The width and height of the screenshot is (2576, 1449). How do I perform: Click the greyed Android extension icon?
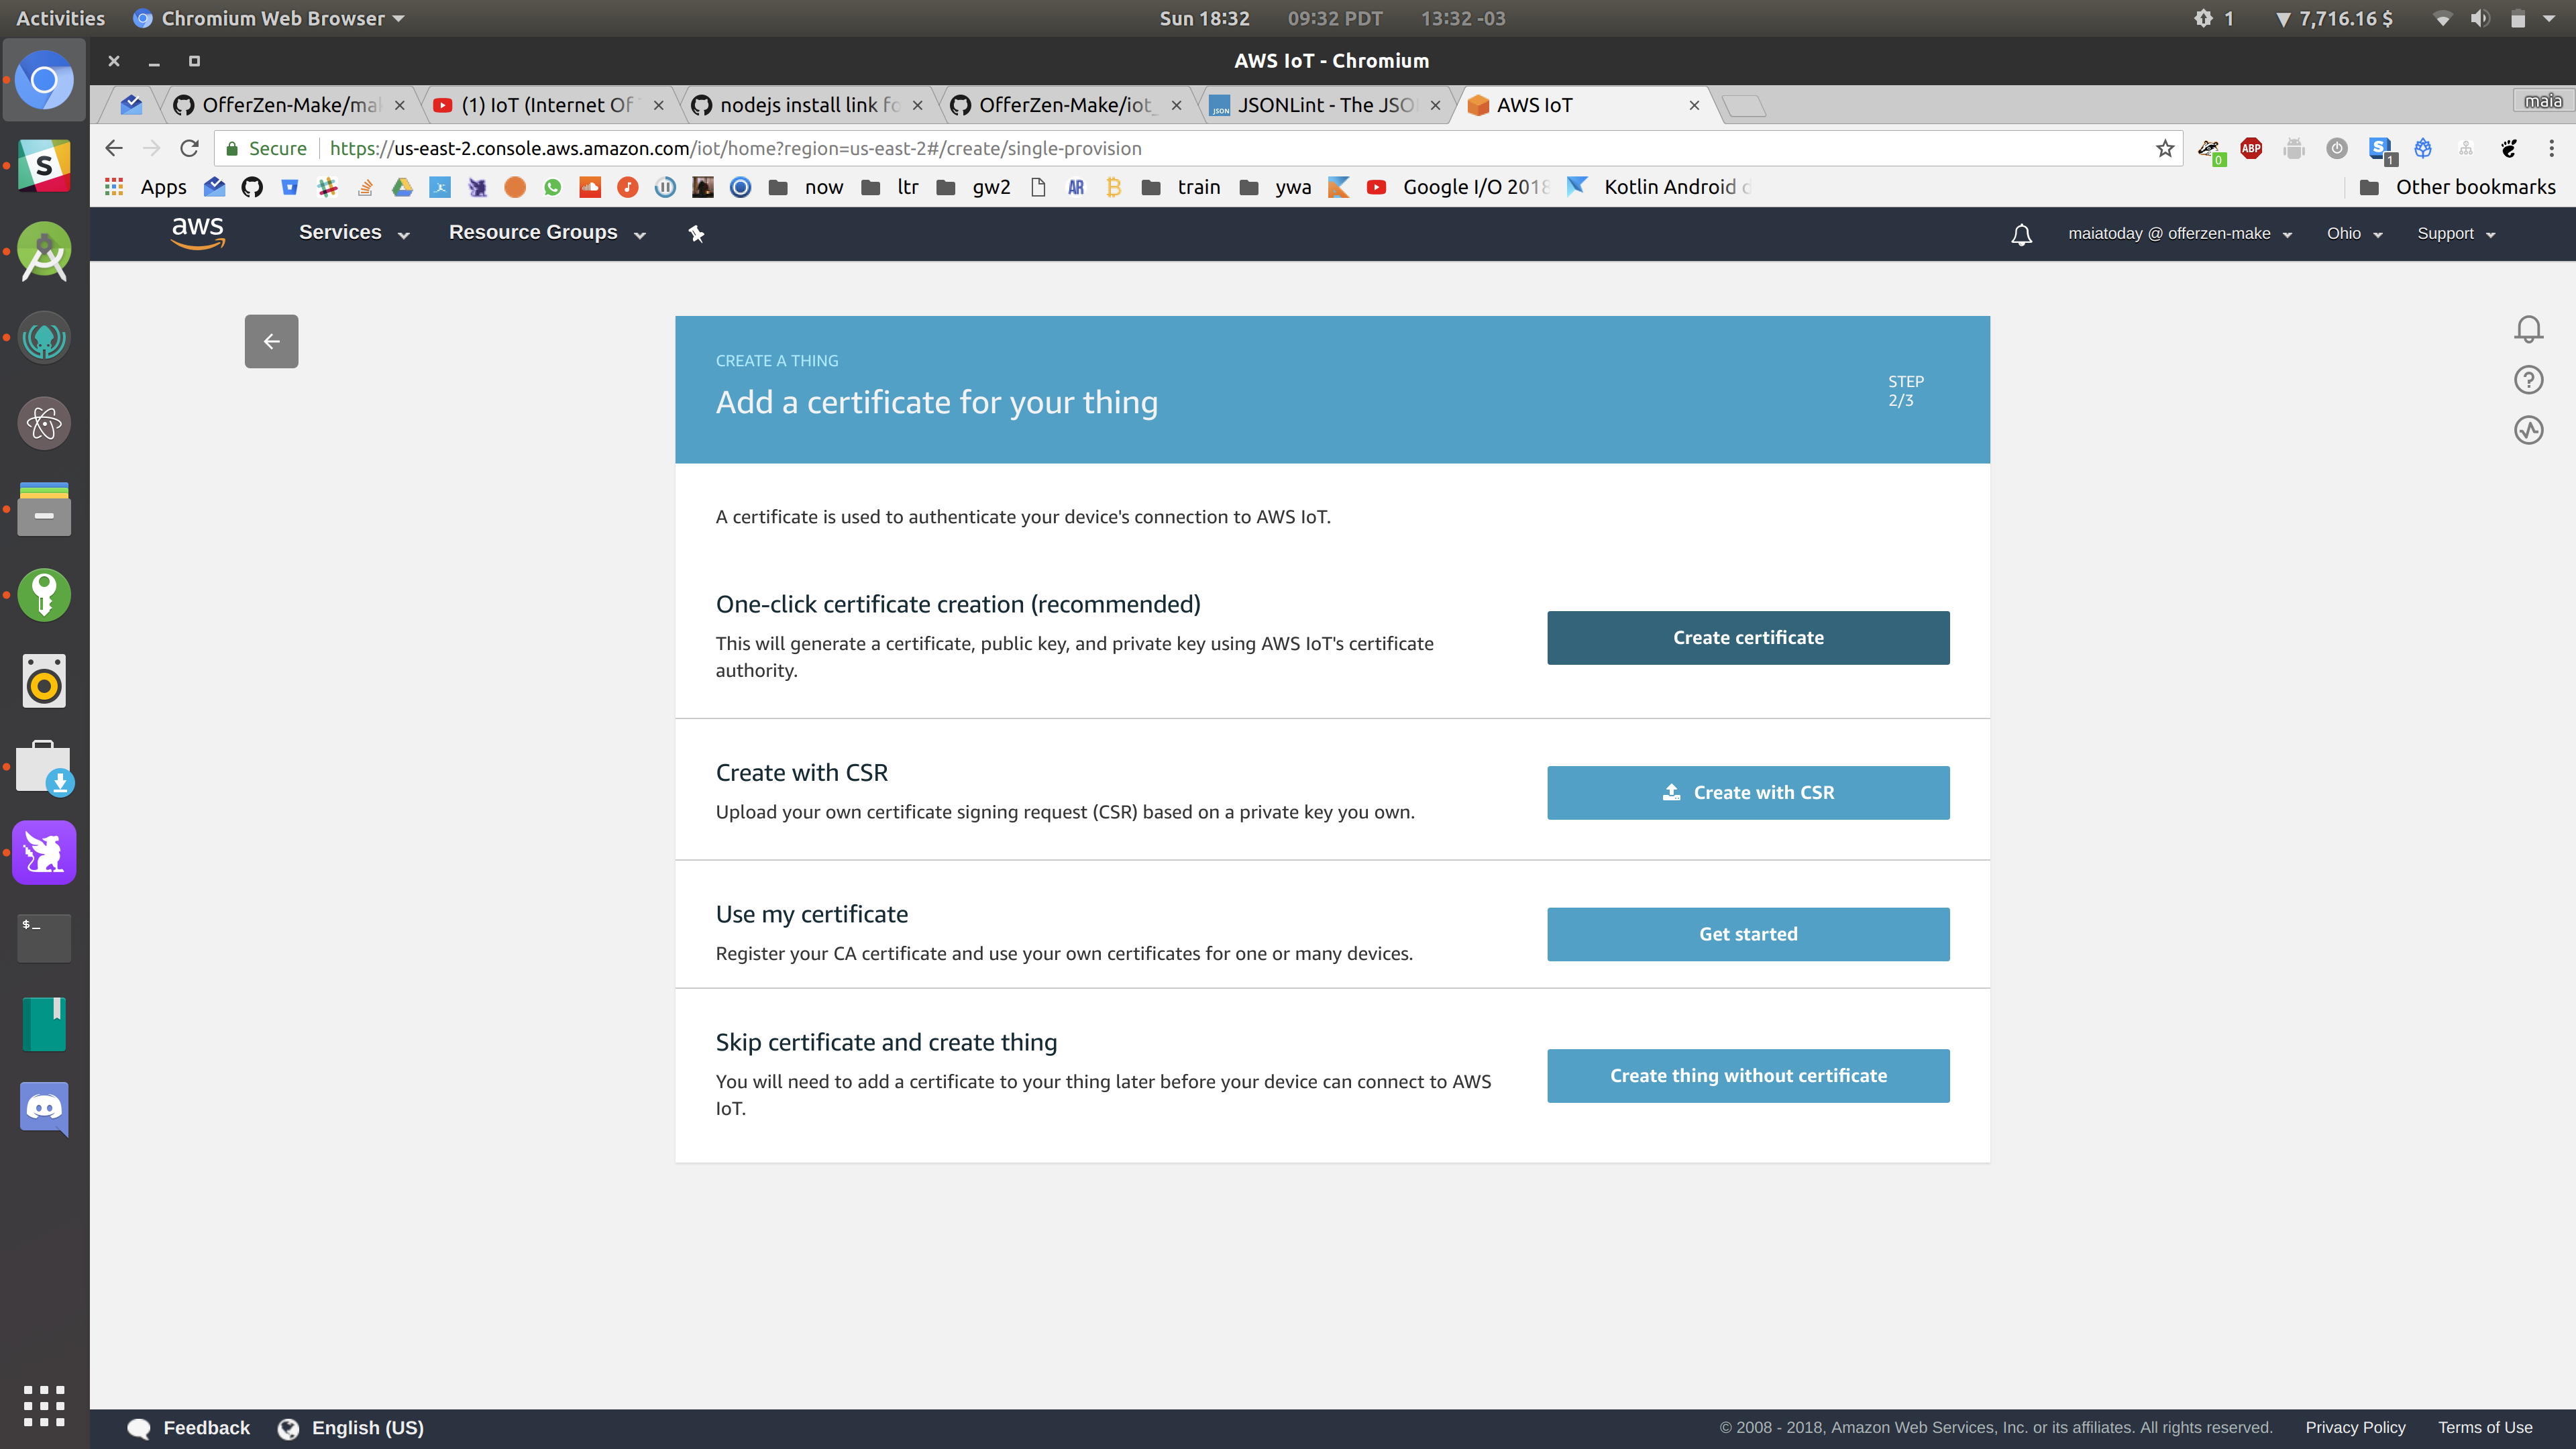[x=2294, y=148]
